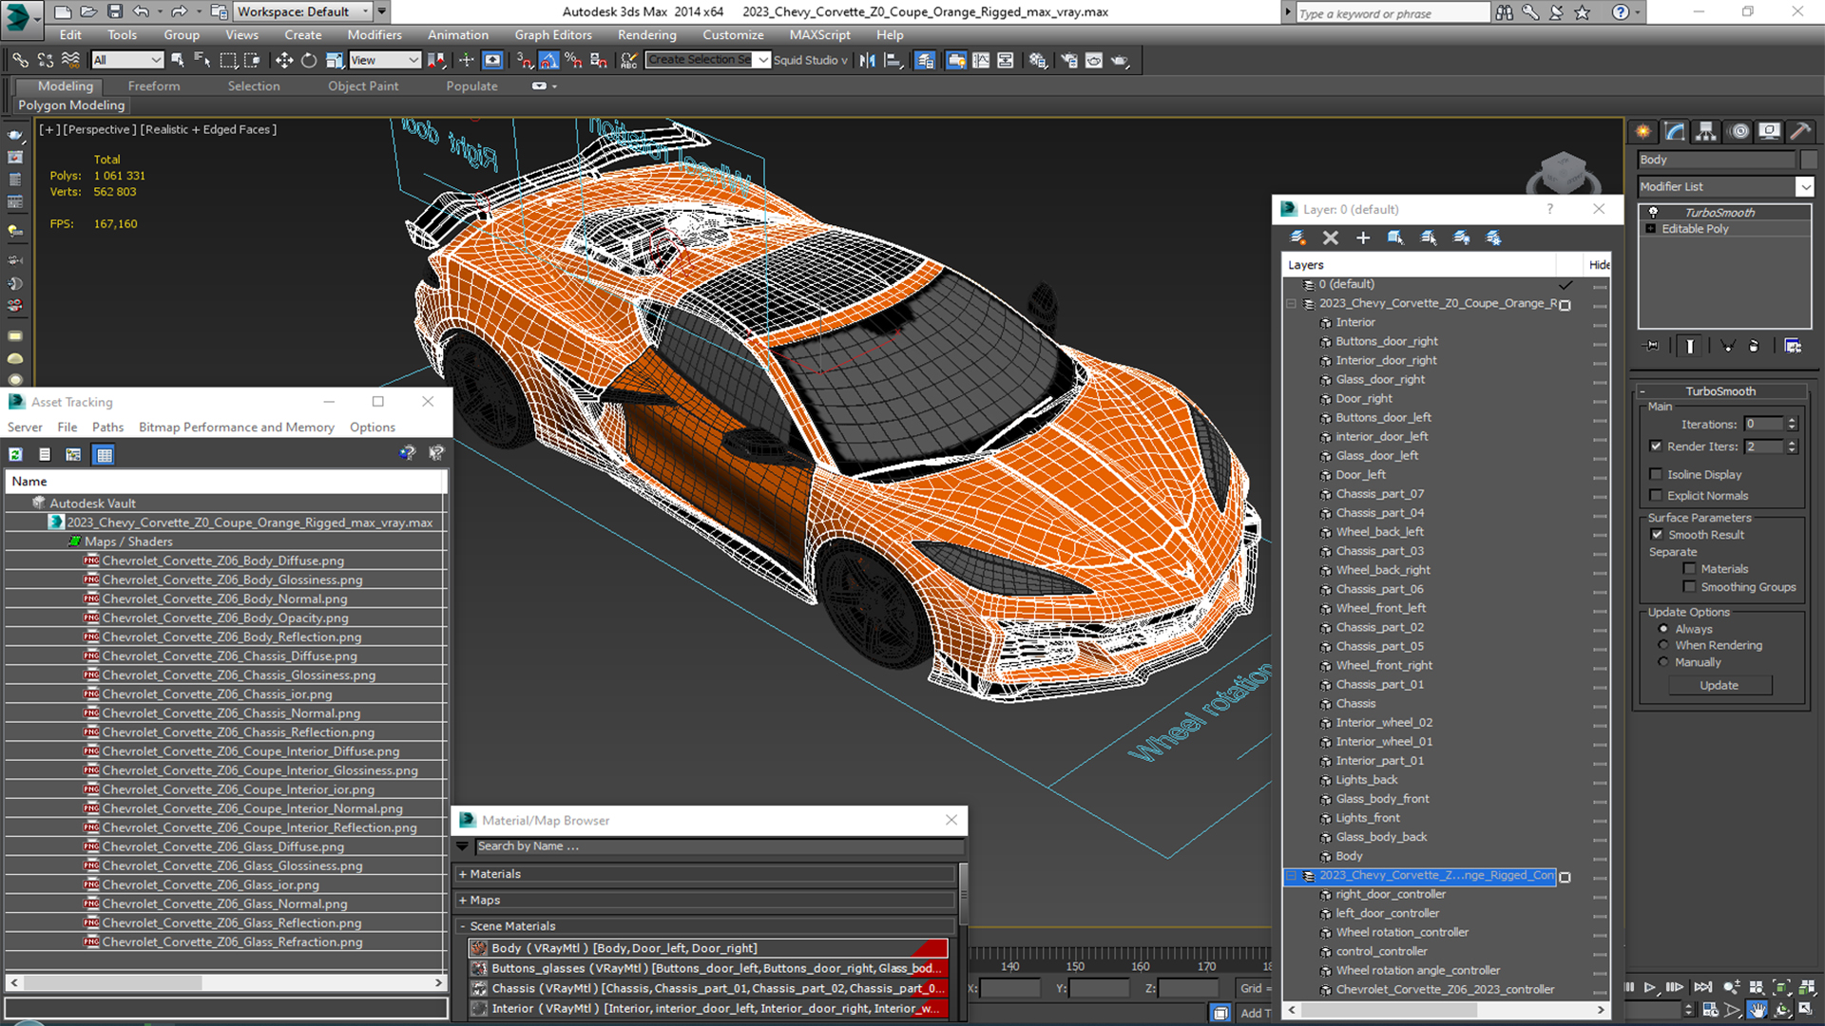Select the Rotate tool in main toolbar
The width and height of the screenshot is (1825, 1026).
309,60
